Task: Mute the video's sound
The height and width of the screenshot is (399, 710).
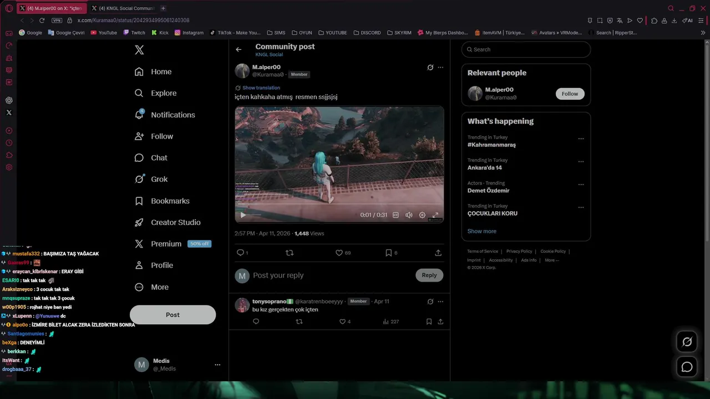Action: 409,215
